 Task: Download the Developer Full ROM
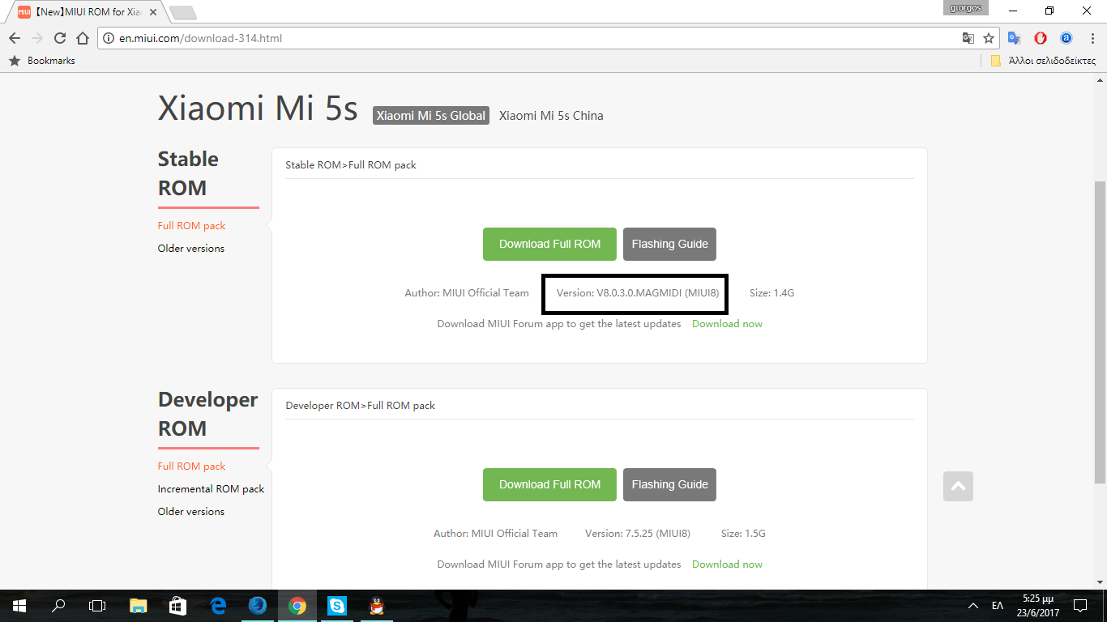(549, 484)
